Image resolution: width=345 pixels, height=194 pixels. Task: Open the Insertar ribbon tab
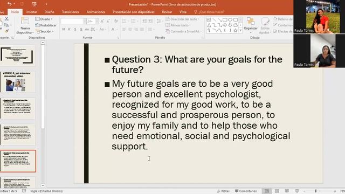[32, 12]
